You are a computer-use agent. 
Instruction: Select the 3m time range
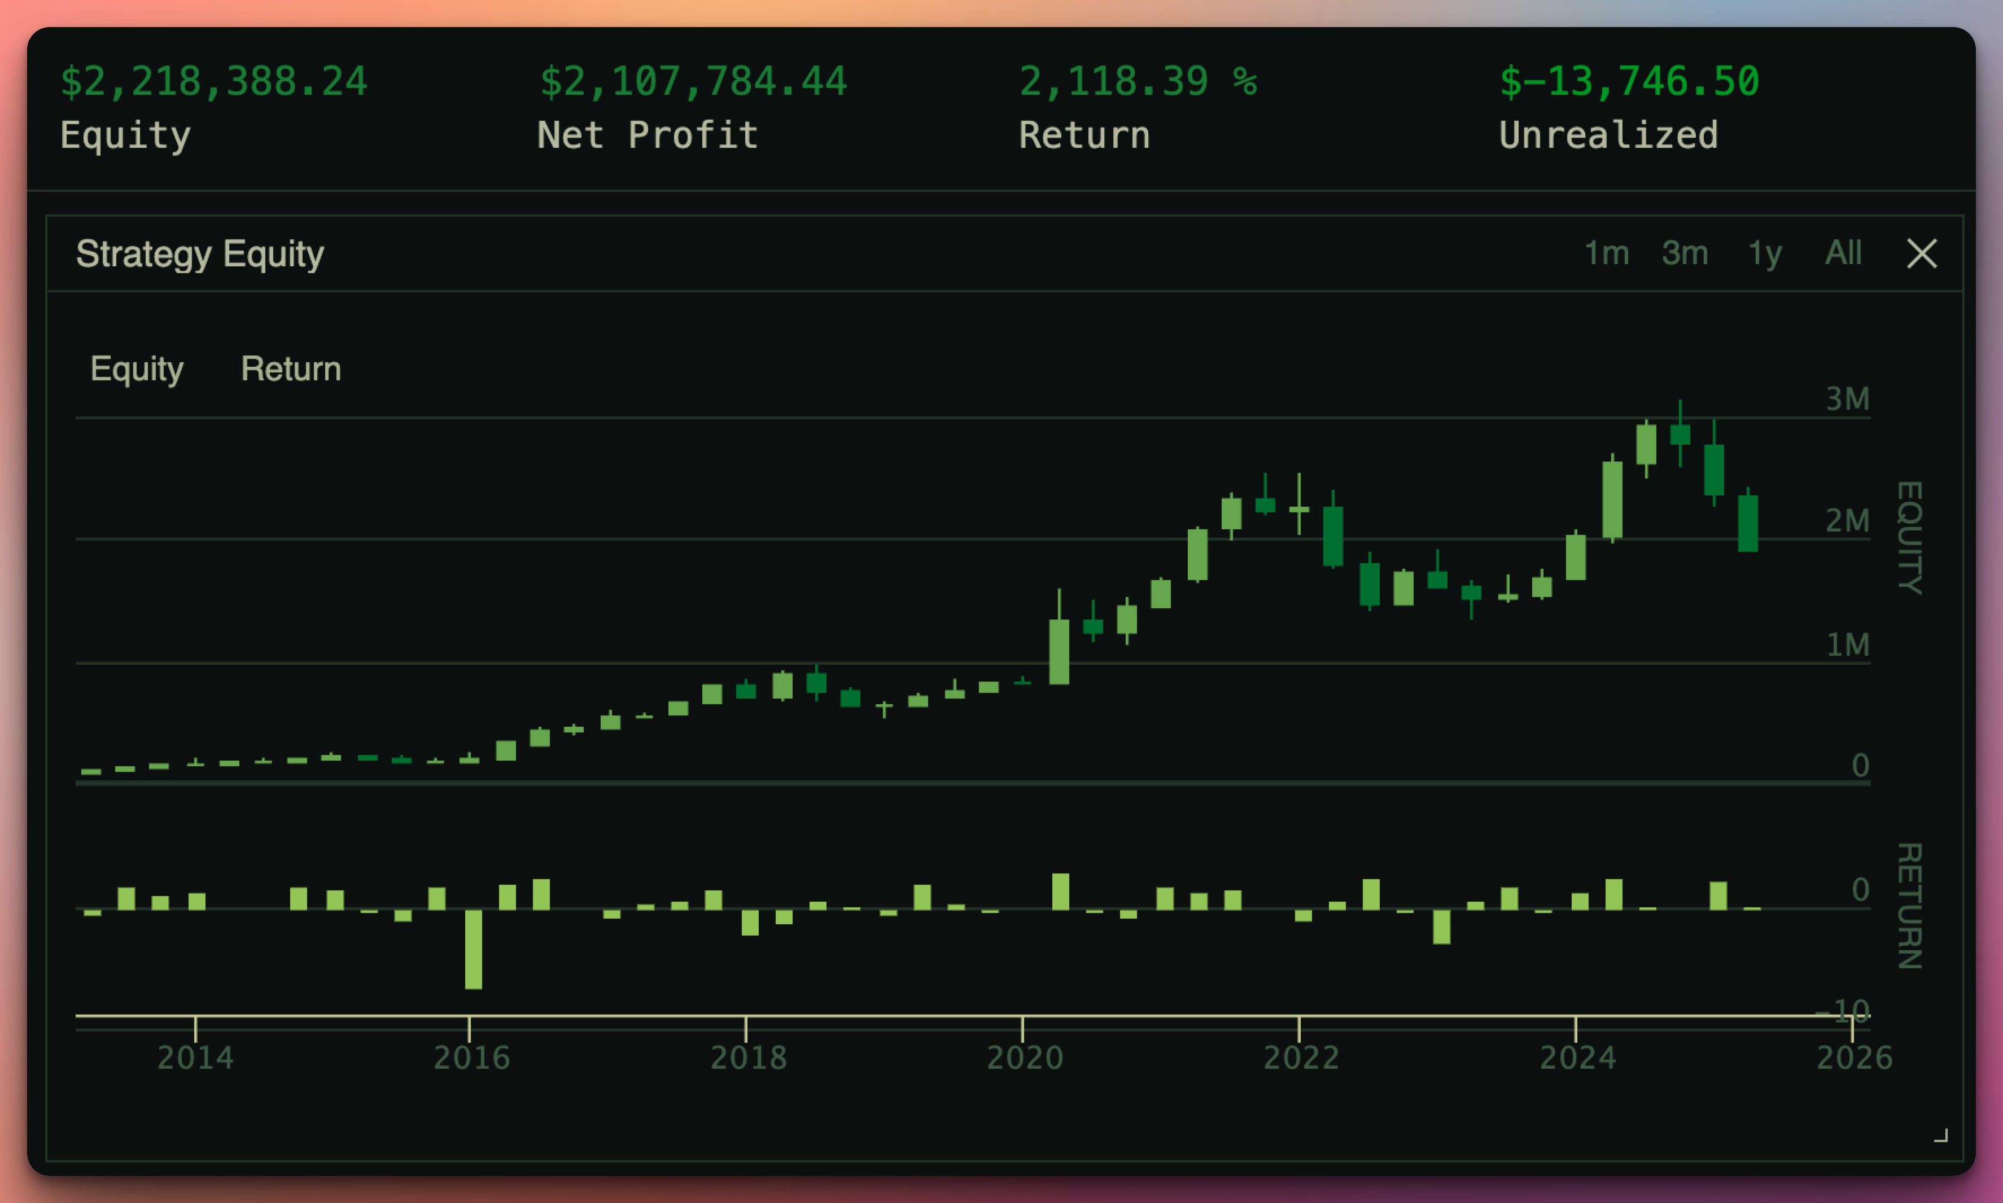1685,254
